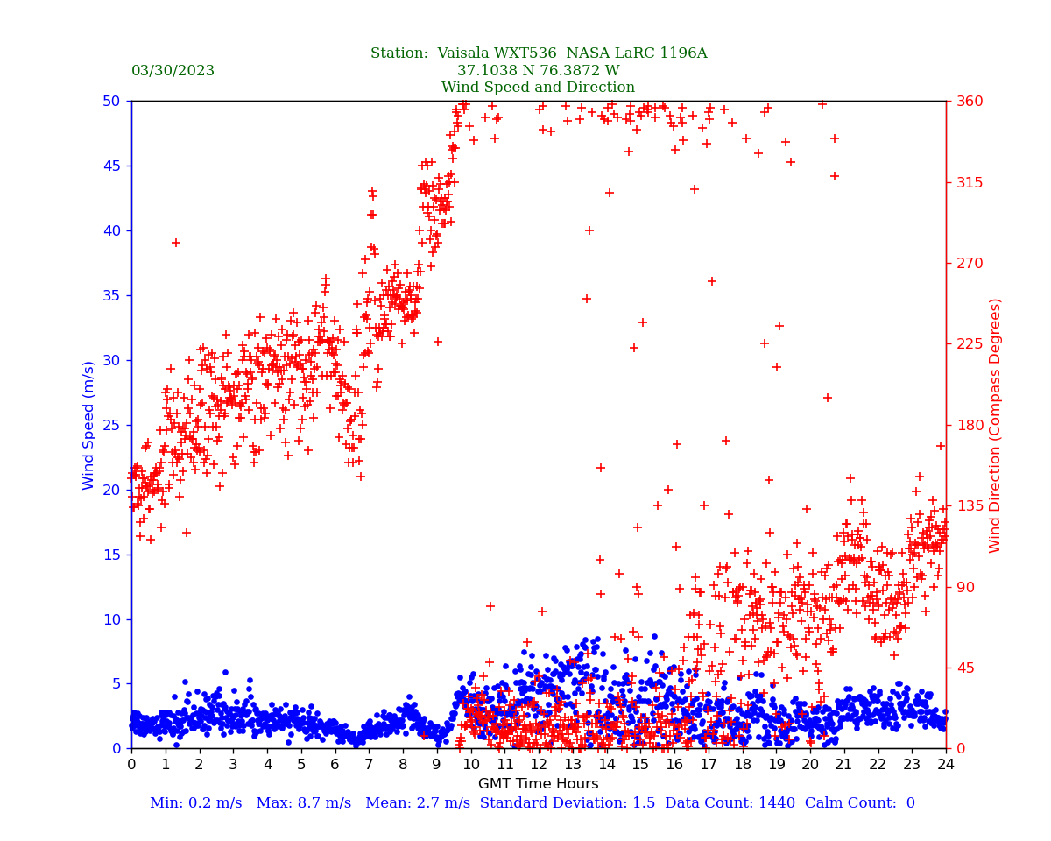The image size is (1051, 841).
Task: Select the coordinates text 37.1038 N 76.3872 W
Action: click(x=538, y=71)
